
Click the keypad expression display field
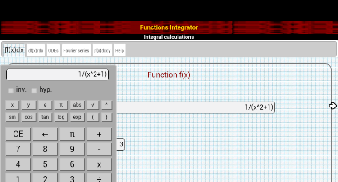pos(58,75)
